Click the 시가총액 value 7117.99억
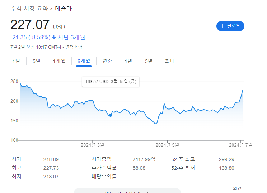Viewport: 267px width, 193px height. pos(144,159)
